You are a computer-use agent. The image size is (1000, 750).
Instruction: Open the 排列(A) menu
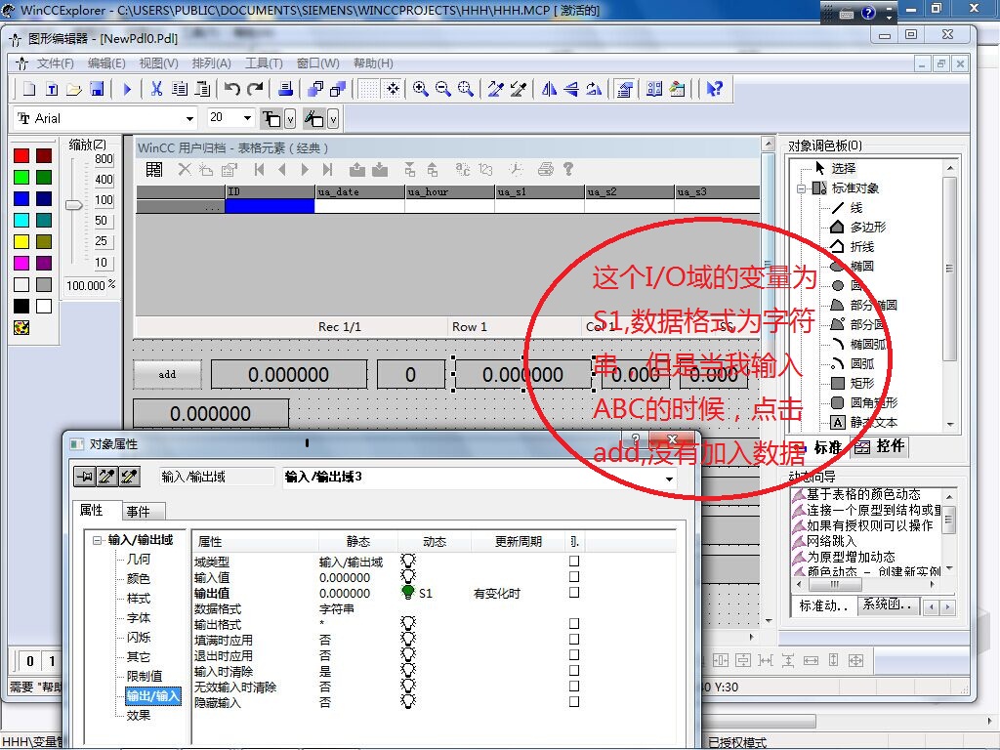pyautogui.click(x=211, y=63)
